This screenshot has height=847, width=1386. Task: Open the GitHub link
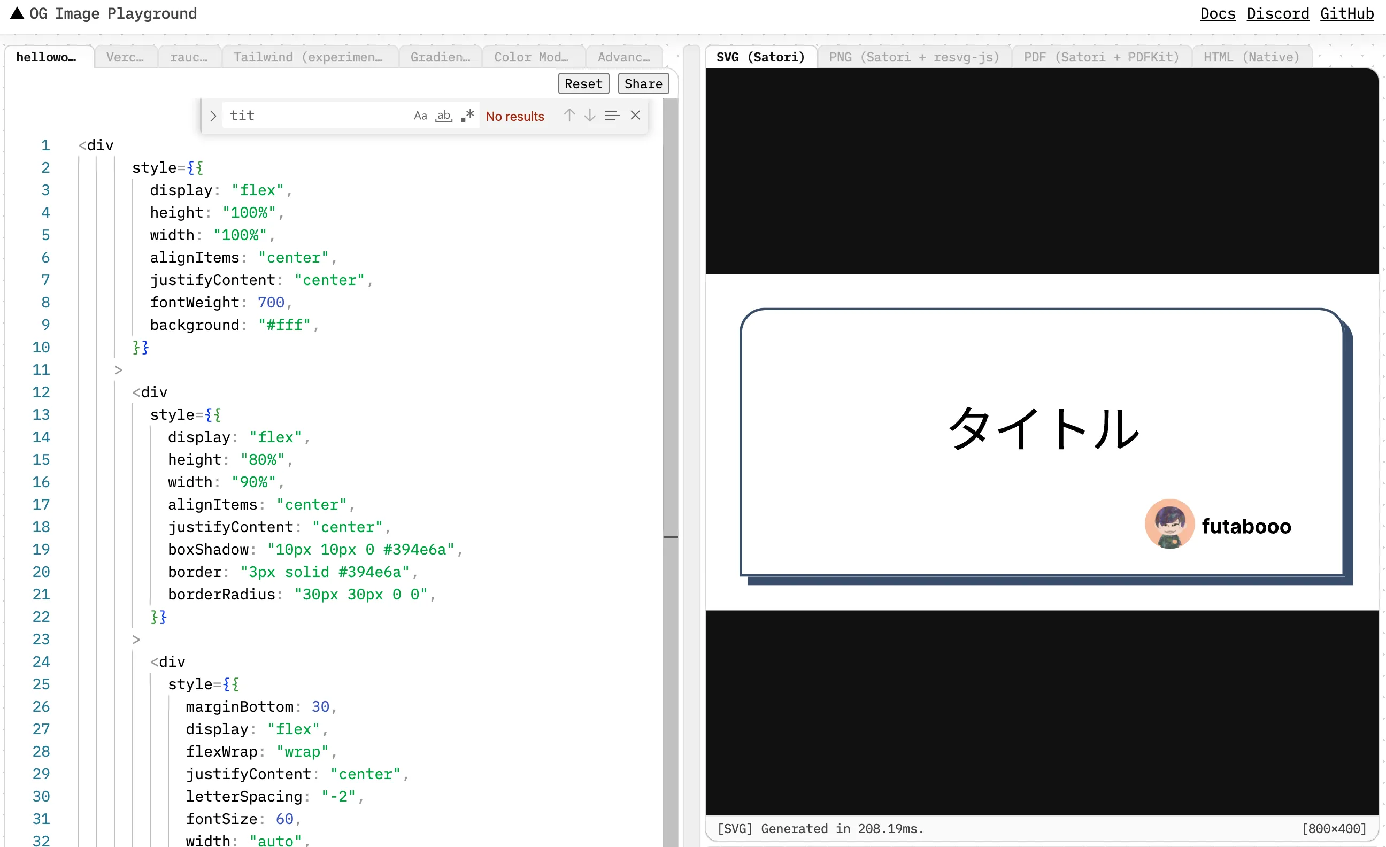1346,13
